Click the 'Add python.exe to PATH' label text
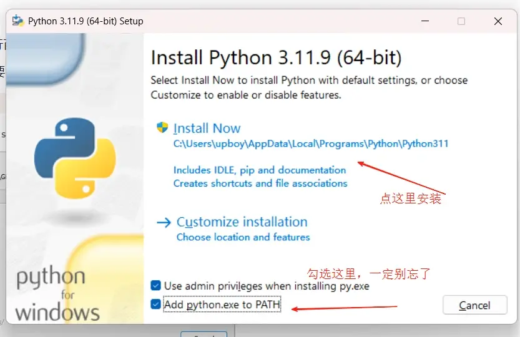520x337 pixels. 222,304
